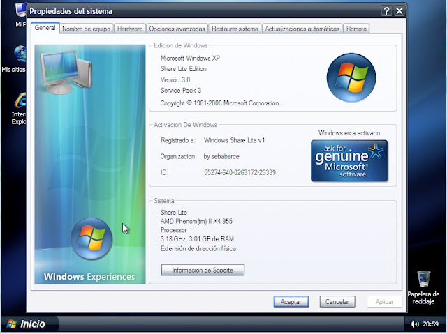Click the volume speaker tray icon
Image resolution: width=447 pixels, height=334 pixels.
tap(414, 324)
